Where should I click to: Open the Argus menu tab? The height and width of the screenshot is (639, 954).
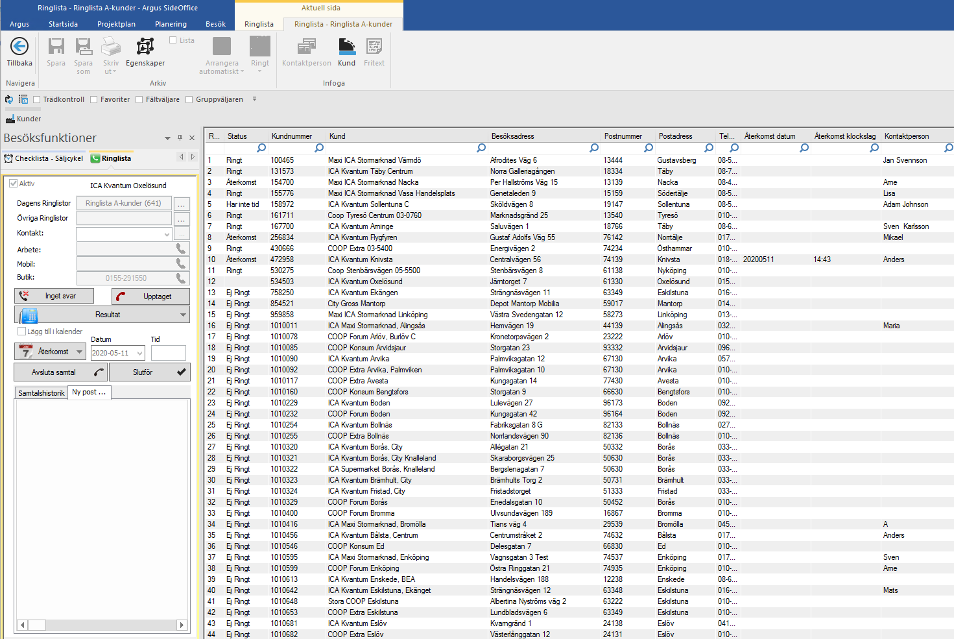19,24
